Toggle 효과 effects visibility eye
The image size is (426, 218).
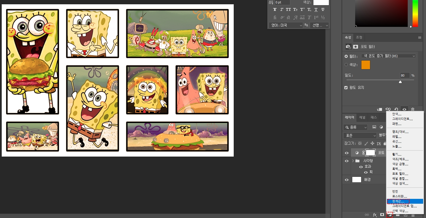(x=361, y=167)
